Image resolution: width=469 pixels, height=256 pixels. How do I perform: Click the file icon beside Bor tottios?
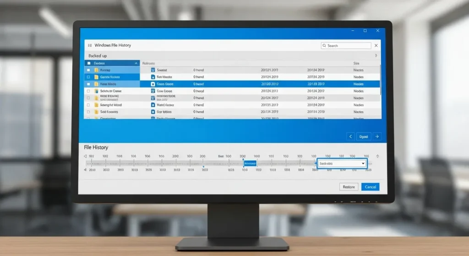tap(153, 112)
